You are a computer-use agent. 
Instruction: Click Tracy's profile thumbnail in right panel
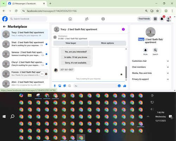tap(150, 32)
